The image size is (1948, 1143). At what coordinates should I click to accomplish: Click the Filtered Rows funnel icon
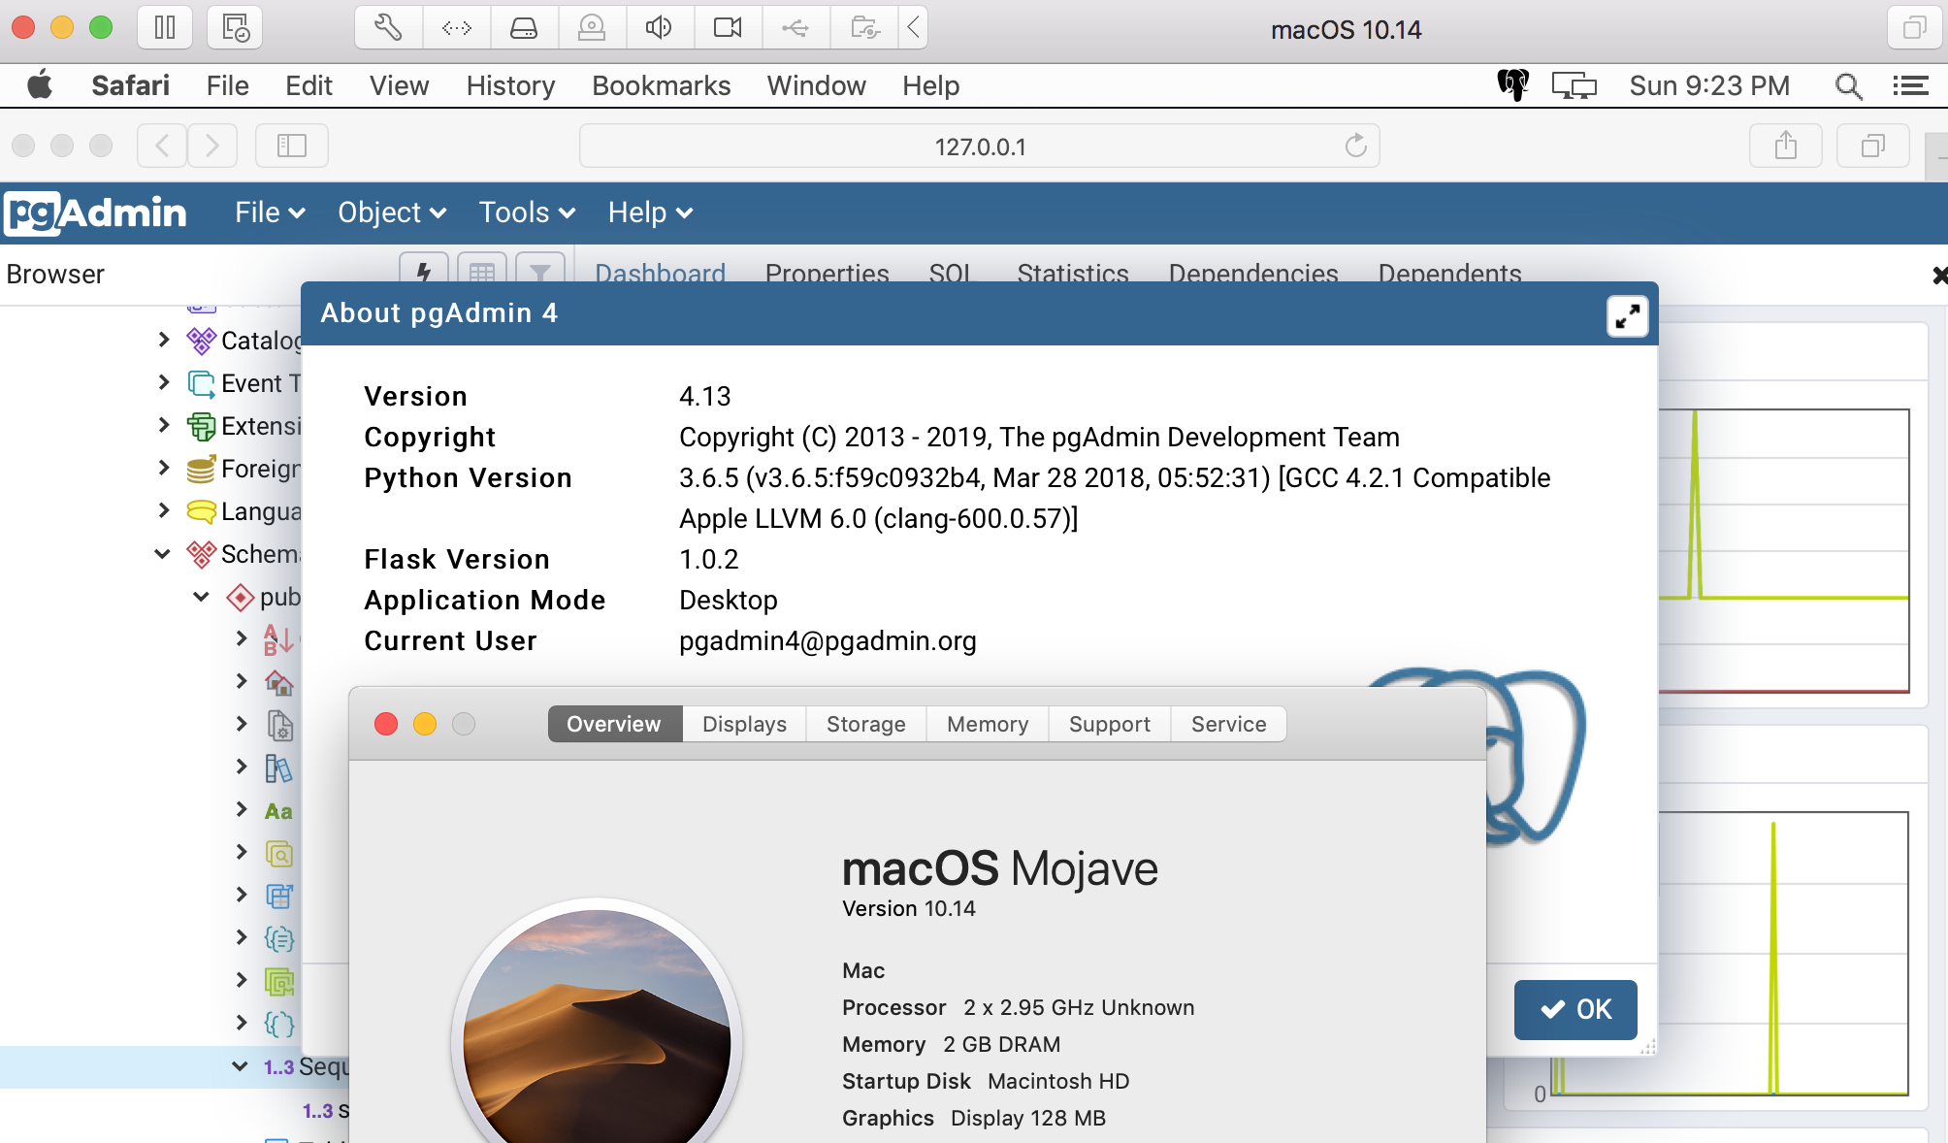tap(540, 271)
